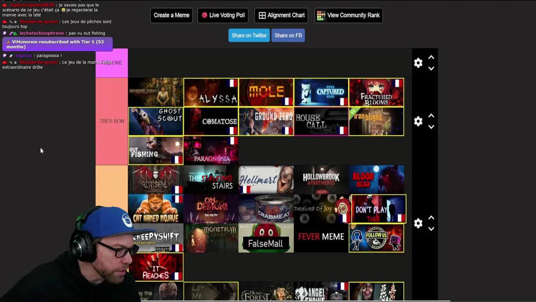Image resolution: width=536 pixels, height=302 pixels.
Task: Select FalseMall game tile
Action: pos(266,238)
